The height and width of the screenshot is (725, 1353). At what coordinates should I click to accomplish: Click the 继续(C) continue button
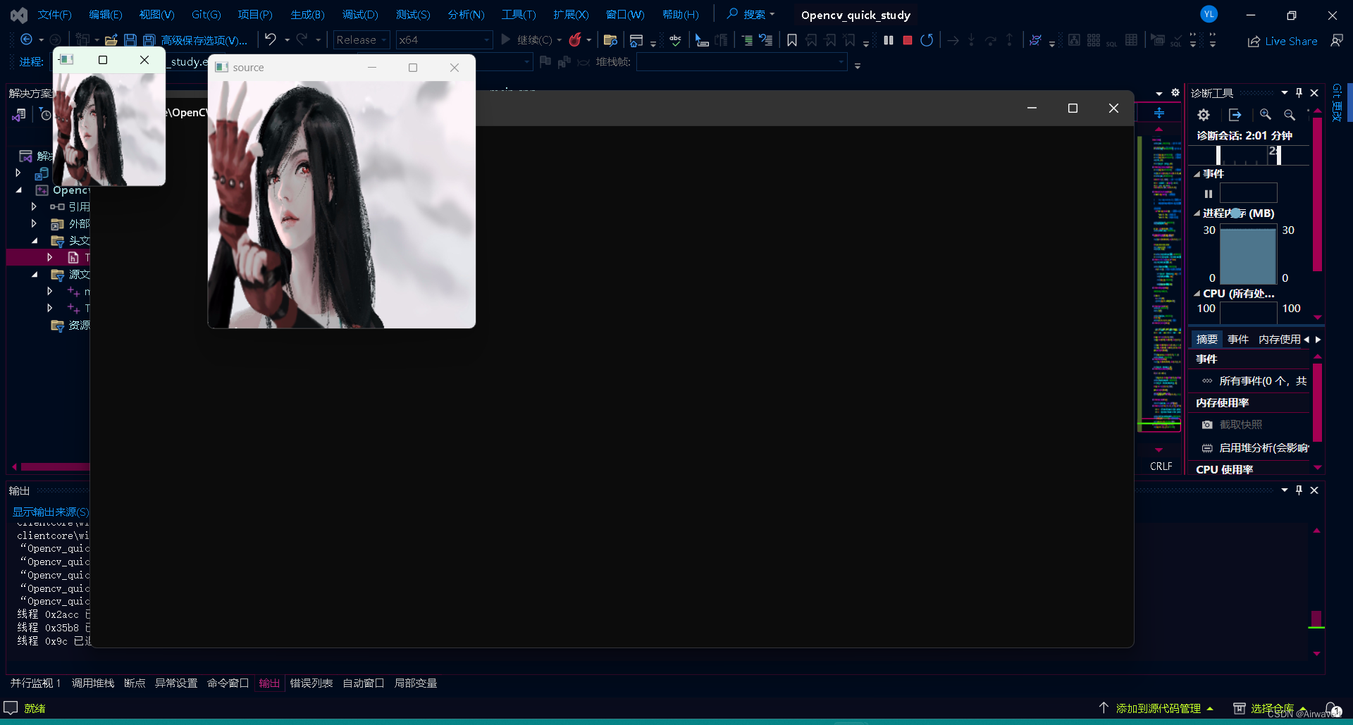click(x=527, y=40)
